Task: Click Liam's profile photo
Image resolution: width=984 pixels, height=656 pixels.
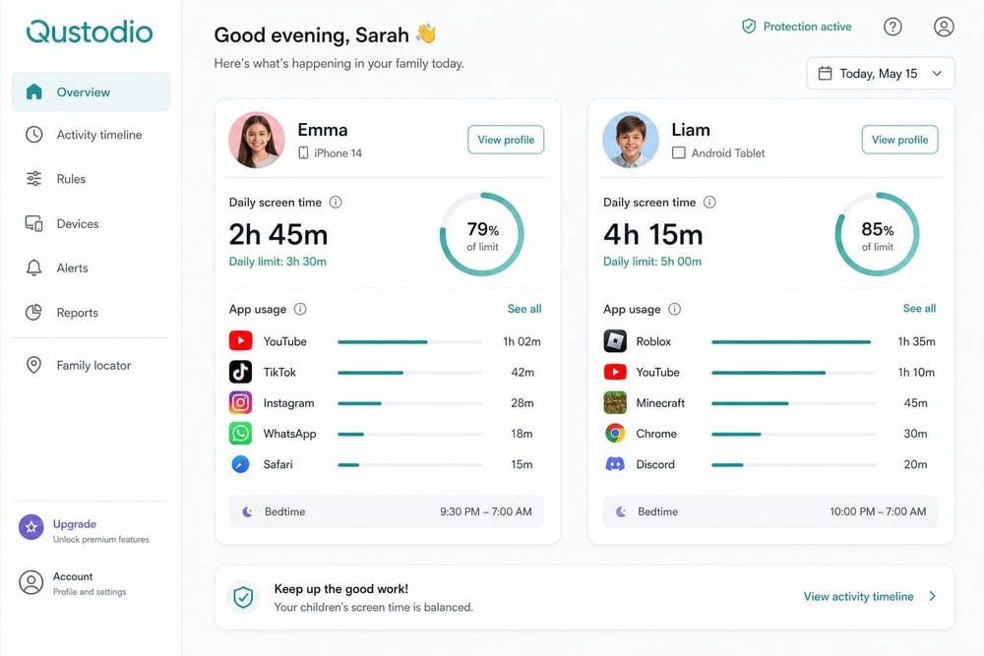Action: 631,140
